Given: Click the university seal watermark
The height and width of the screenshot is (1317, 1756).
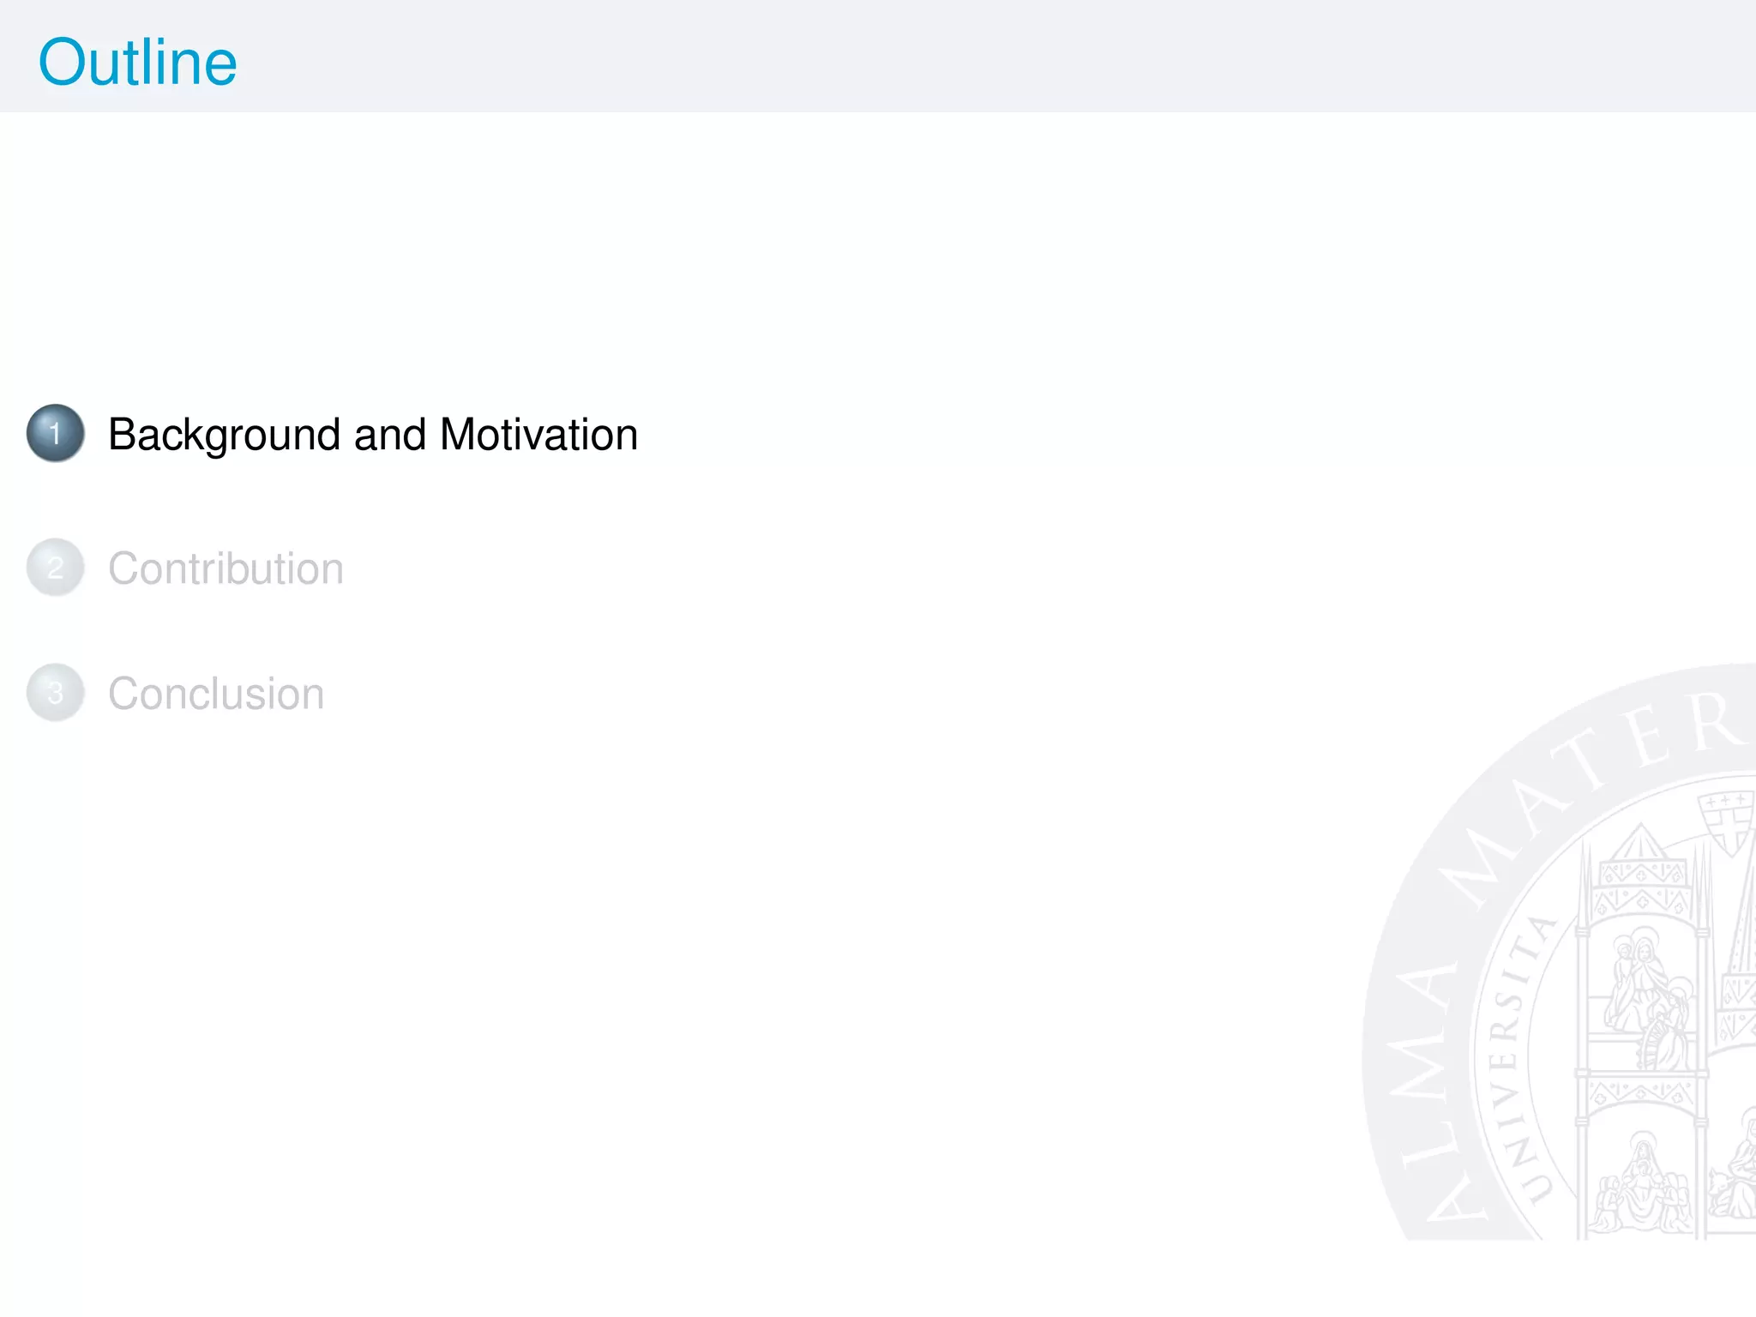Looking at the screenshot, I should [x=1559, y=952].
